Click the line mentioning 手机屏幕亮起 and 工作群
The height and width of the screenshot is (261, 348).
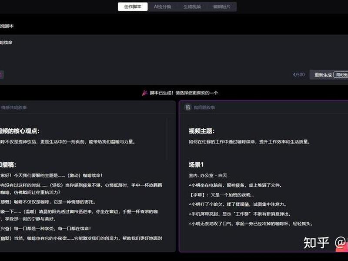pos(240,214)
